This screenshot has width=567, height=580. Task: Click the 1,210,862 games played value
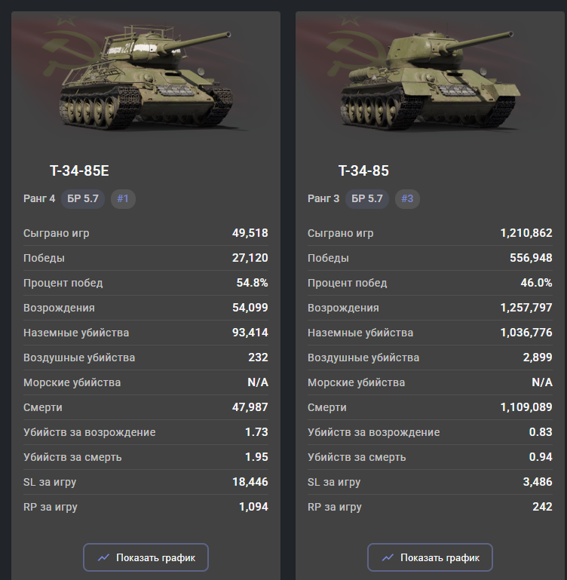[x=526, y=233]
